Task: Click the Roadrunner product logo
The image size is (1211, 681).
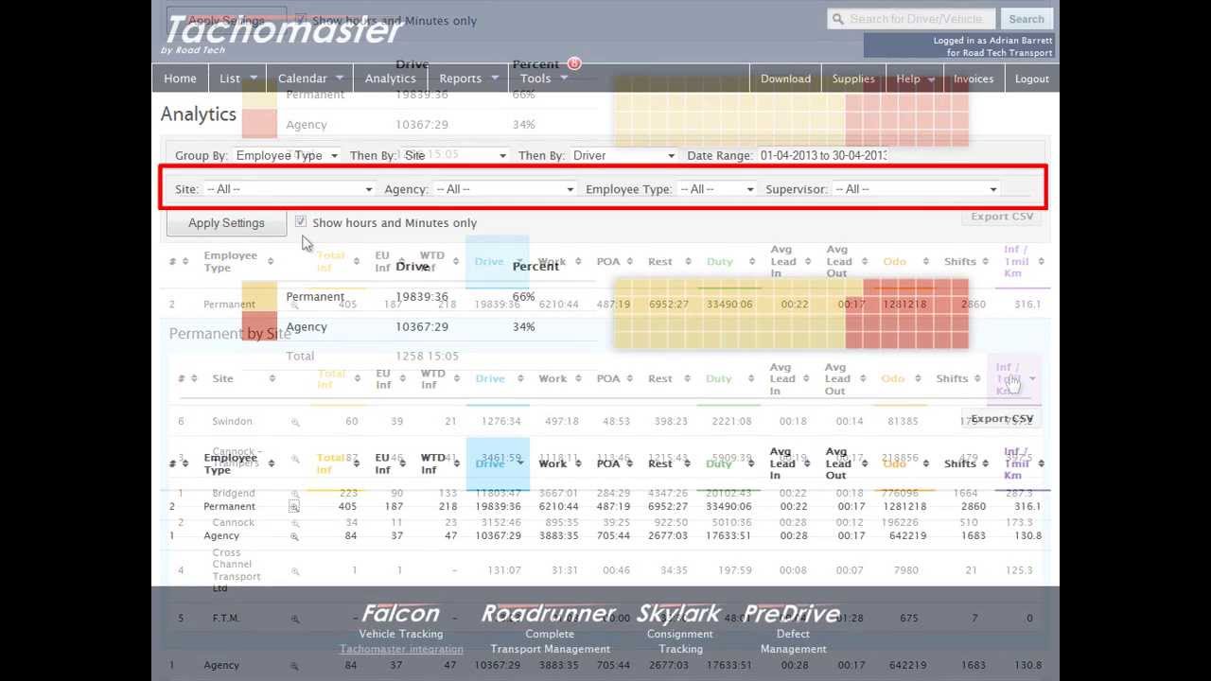Action: [549, 613]
